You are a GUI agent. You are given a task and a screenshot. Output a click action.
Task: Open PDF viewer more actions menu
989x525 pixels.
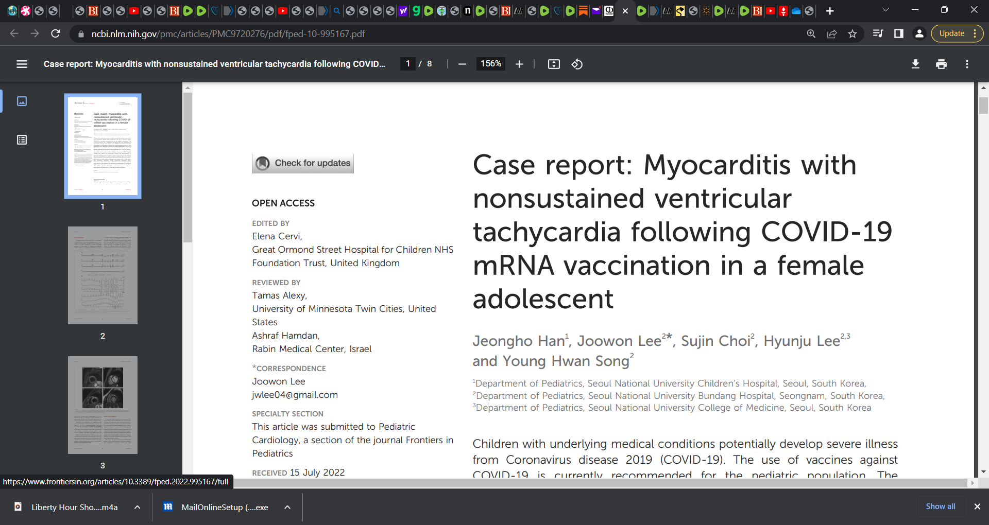point(967,64)
